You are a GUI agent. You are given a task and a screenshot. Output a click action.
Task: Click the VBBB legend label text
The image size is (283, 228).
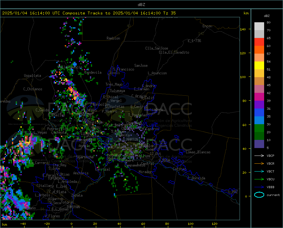(270, 187)
